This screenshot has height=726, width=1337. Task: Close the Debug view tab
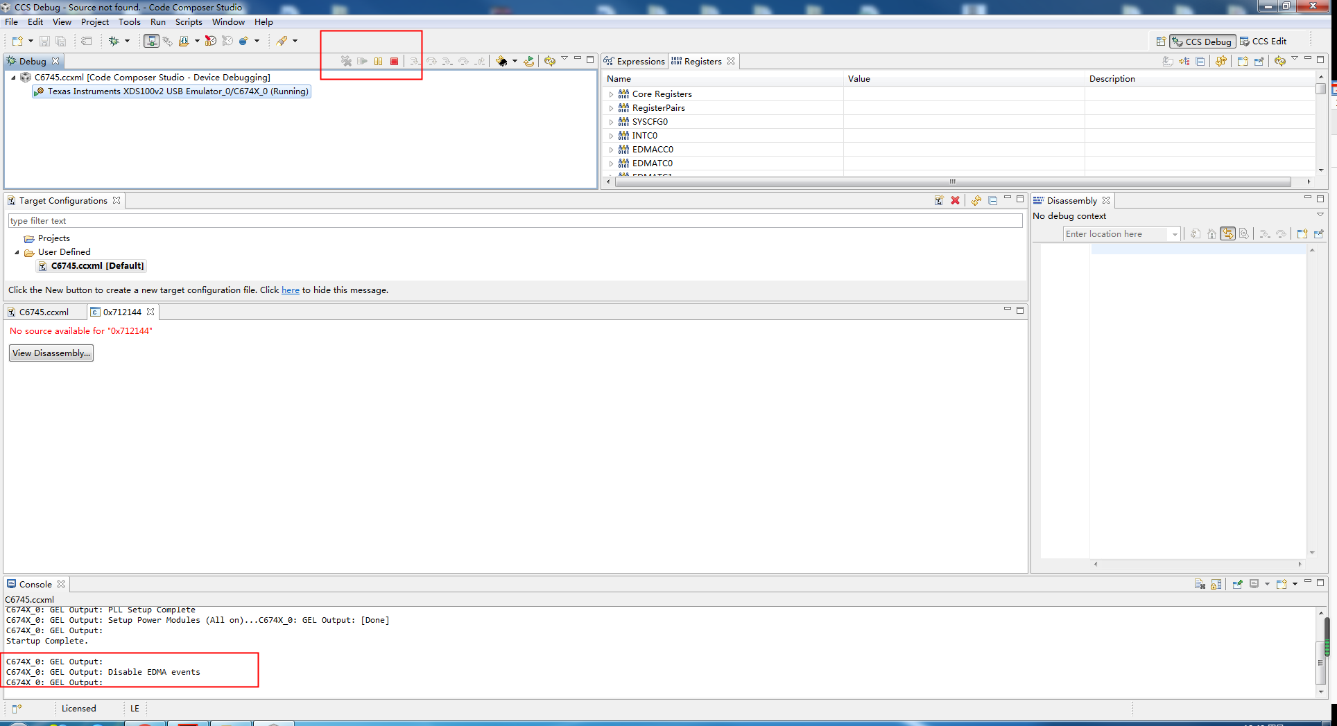(56, 61)
